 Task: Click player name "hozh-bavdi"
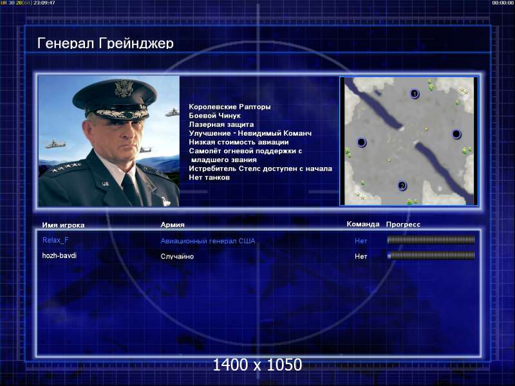(59, 255)
